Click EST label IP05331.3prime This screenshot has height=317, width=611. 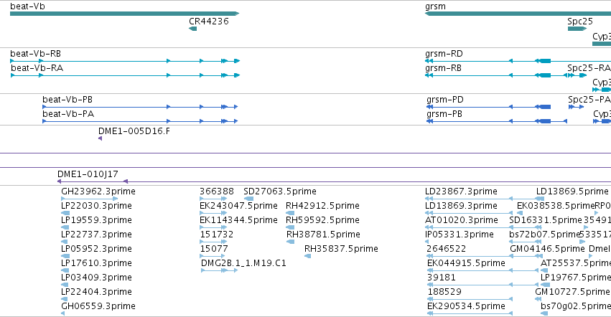click(460, 235)
